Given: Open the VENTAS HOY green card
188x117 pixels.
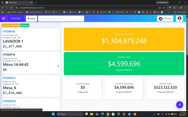Looking at the screenshot, I should (124, 64).
